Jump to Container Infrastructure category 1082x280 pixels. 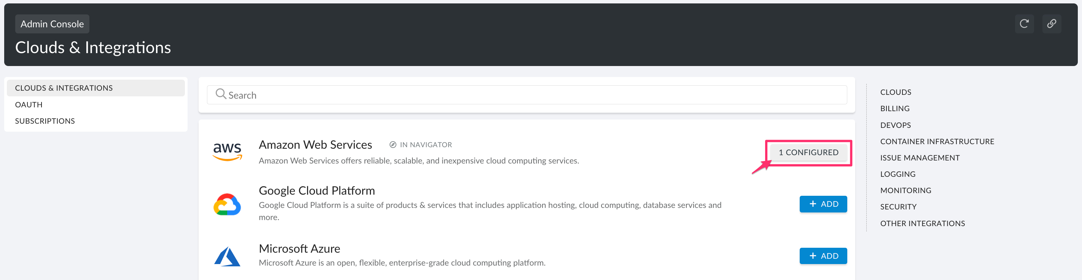pyautogui.click(x=937, y=142)
